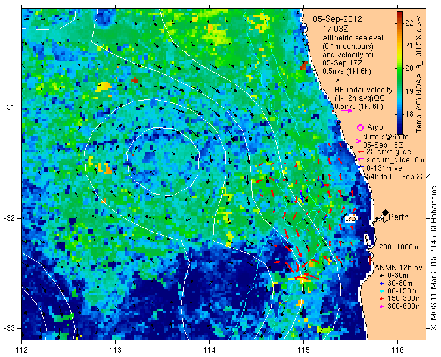Screen dimensions: 441x357
Task: Click the white Rottnest Island shape near Perth
Action: click(351, 218)
